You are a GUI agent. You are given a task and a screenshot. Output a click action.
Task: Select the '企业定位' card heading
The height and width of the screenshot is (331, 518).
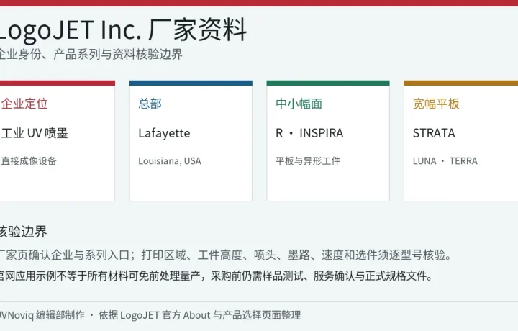click(x=24, y=104)
